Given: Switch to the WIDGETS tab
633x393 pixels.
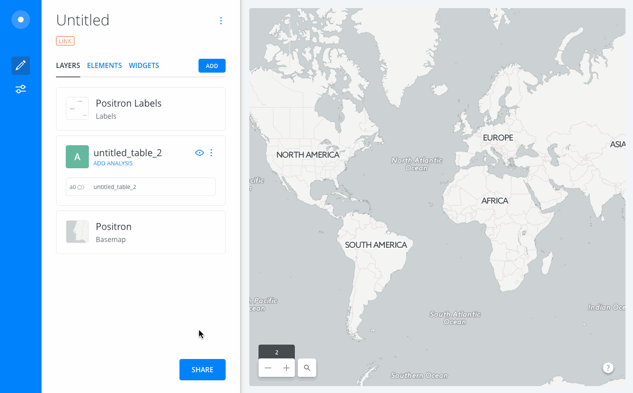Looking at the screenshot, I should click(x=144, y=65).
